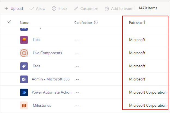Toggle the select-all checkmark in header
Screen dimensions: 170x113
9,22
